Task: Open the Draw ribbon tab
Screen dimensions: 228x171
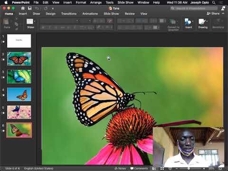Action: coord(37,14)
